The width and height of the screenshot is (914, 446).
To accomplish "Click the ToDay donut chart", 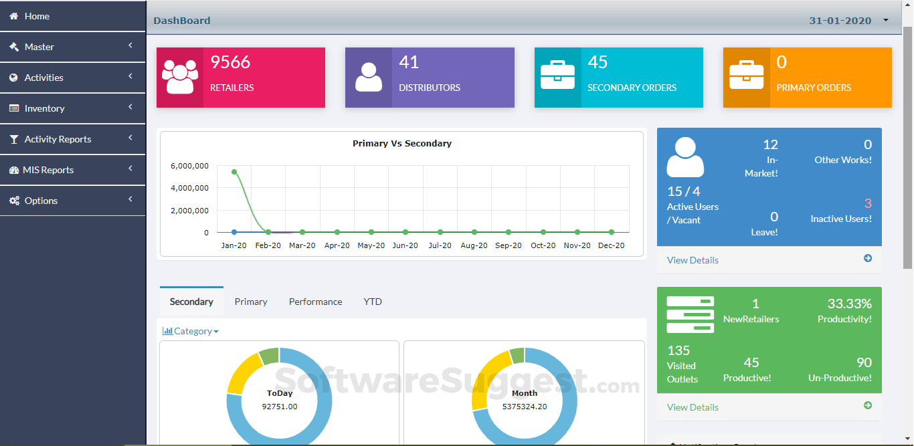I will click(x=279, y=399).
